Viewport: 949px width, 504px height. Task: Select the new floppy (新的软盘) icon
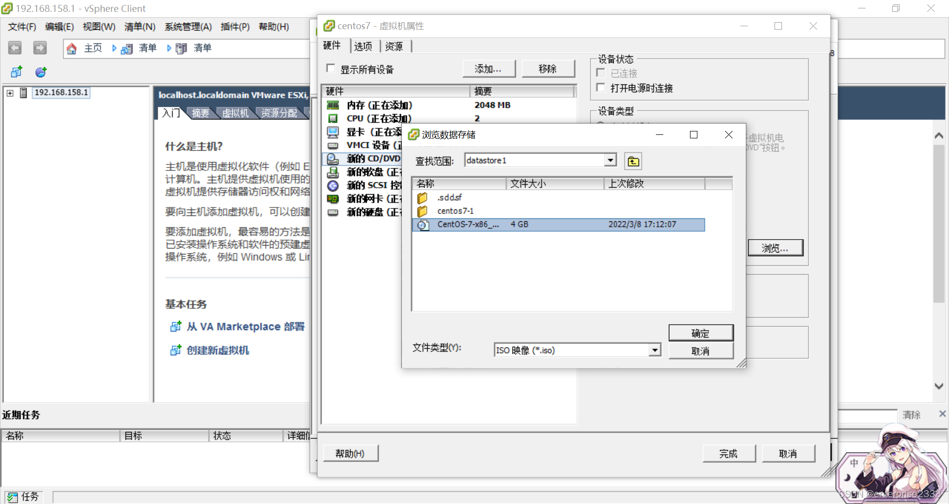333,172
